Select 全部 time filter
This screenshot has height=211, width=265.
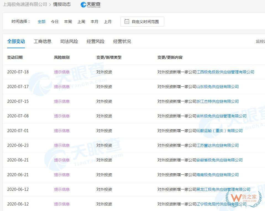coord(41,22)
